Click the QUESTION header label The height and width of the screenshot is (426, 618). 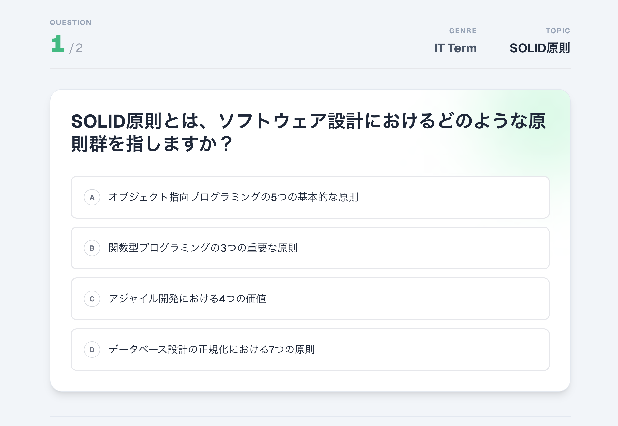pos(71,22)
